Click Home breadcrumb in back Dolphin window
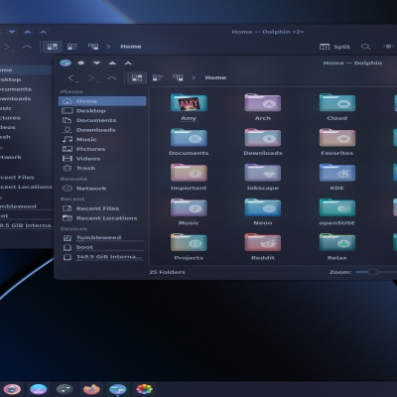Screen dimensions: 397x397 131,47
